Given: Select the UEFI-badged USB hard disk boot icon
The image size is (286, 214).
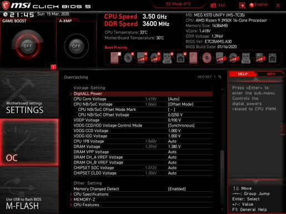Looking at the screenshot, I should (142, 58).
